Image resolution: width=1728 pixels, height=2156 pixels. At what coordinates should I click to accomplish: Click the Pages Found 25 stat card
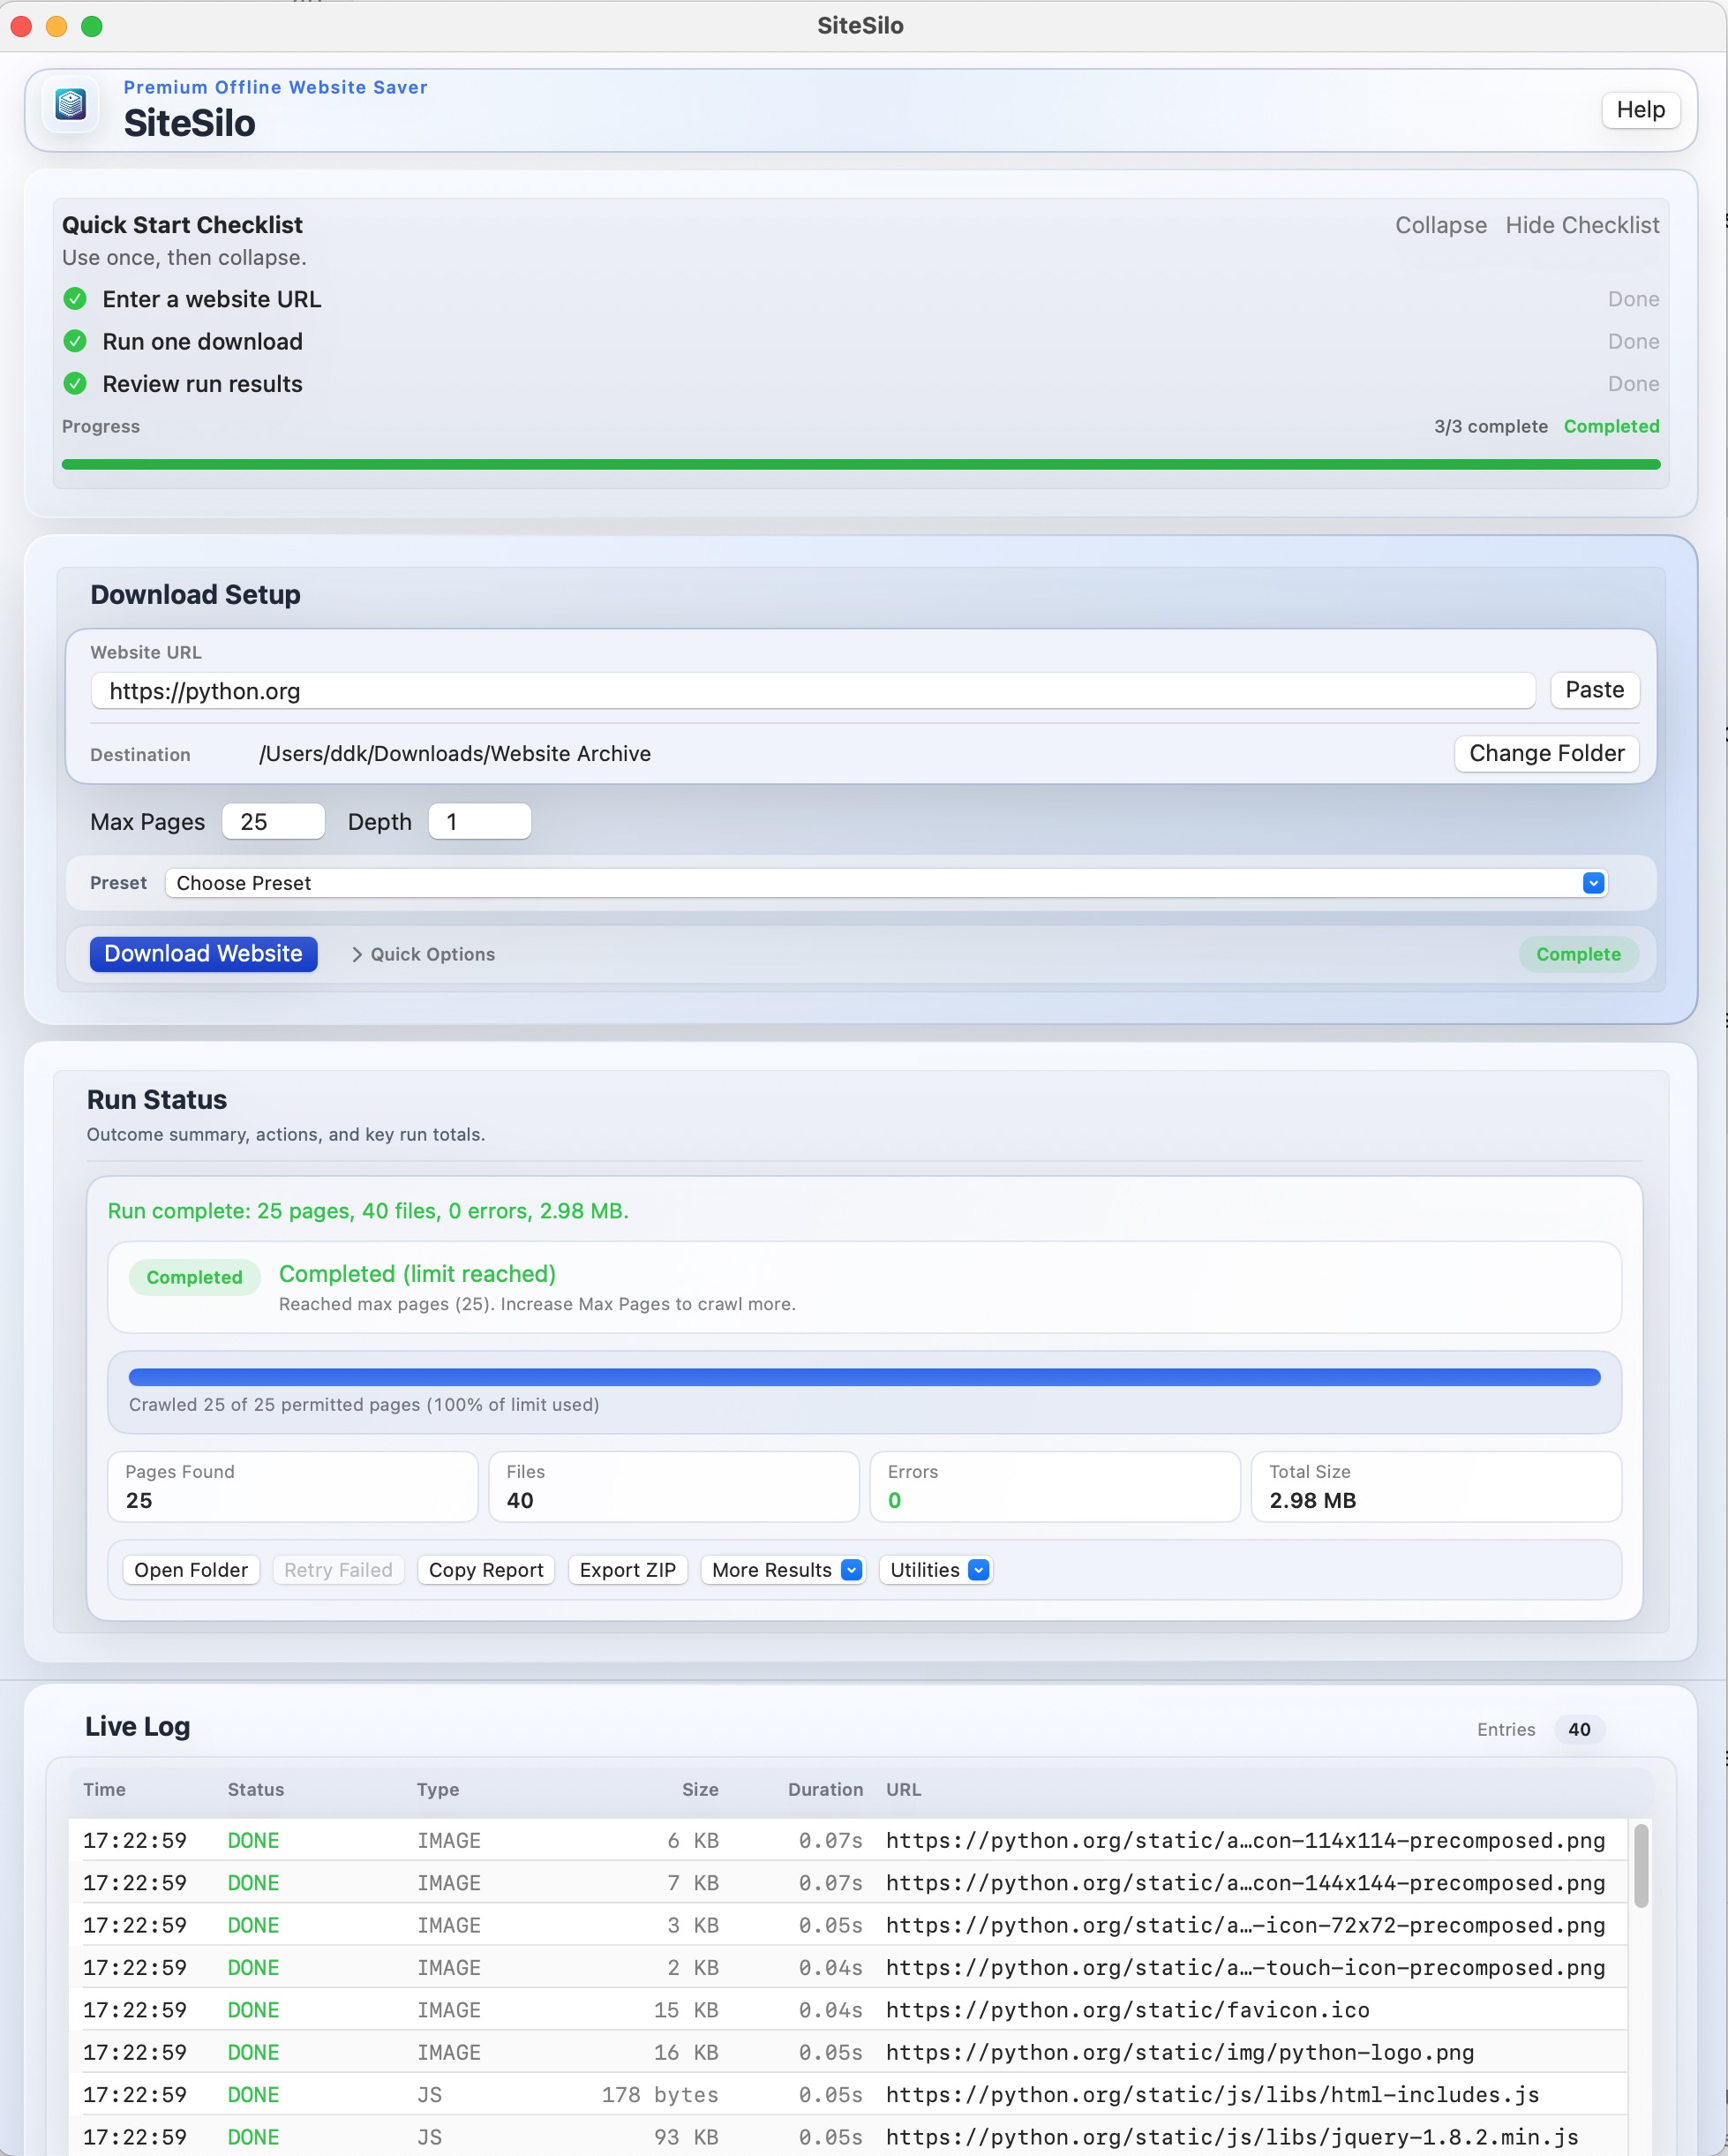point(293,1486)
